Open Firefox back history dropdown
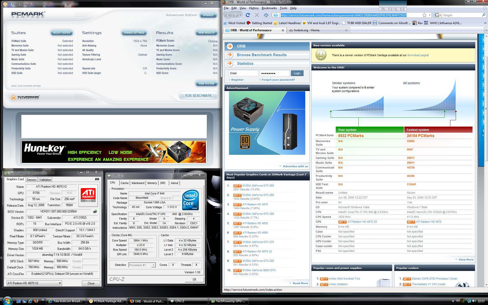 (x=240, y=15)
